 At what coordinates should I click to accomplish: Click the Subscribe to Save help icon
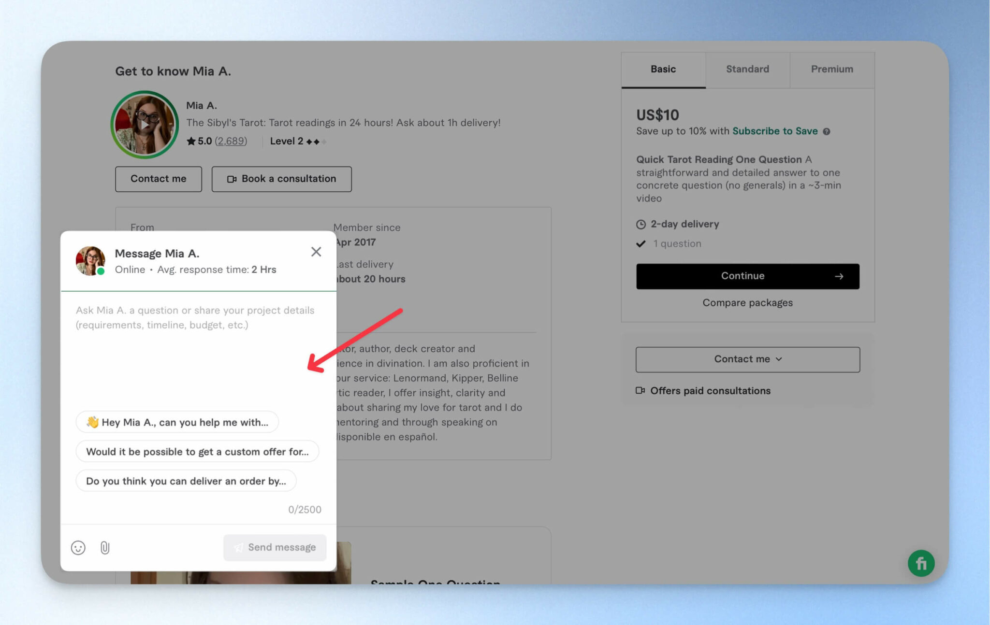point(827,131)
